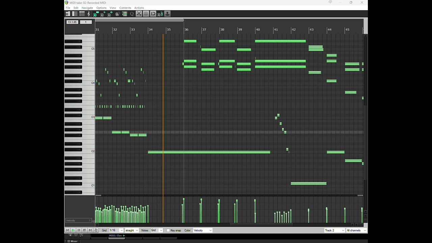This screenshot has width=432, height=243.
Task: Open the Color Velocity dropdown
Action: point(202,231)
